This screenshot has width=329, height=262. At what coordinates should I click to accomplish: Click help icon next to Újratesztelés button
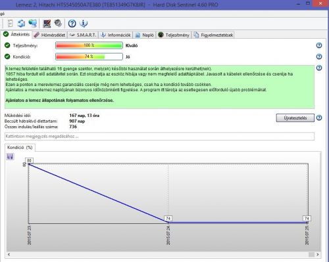click(x=319, y=118)
